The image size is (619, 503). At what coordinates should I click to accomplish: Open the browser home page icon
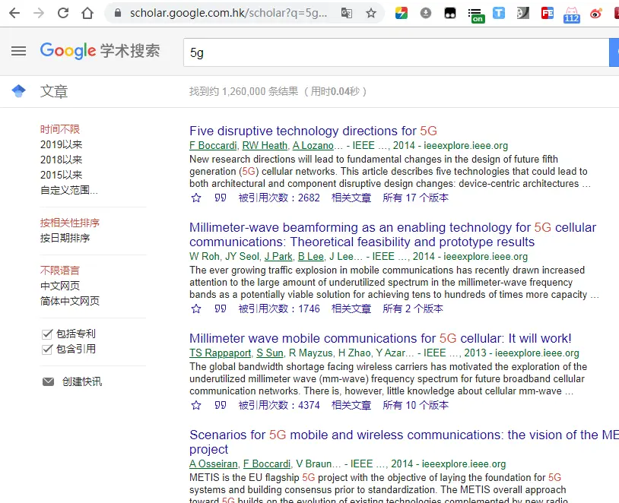[x=87, y=13]
